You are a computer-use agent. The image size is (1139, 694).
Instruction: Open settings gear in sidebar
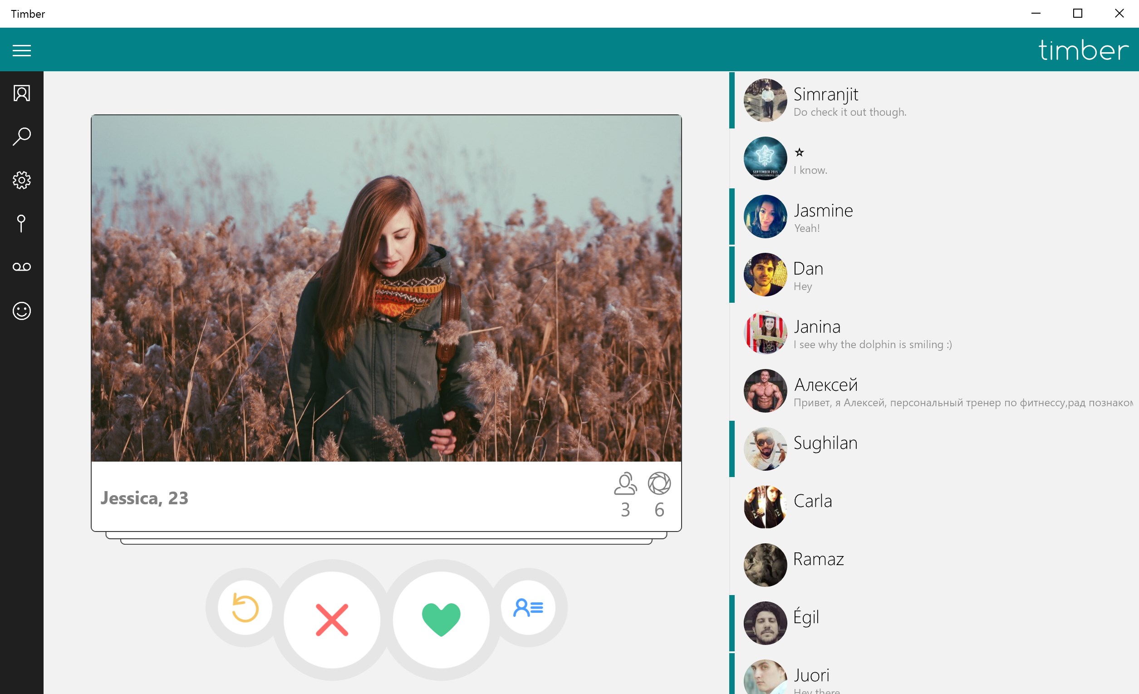[x=22, y=180]
